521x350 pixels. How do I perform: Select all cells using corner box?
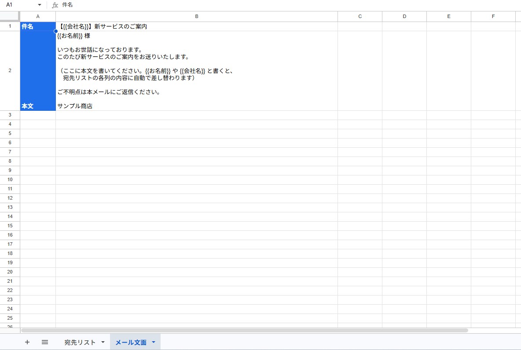[10, 16]
